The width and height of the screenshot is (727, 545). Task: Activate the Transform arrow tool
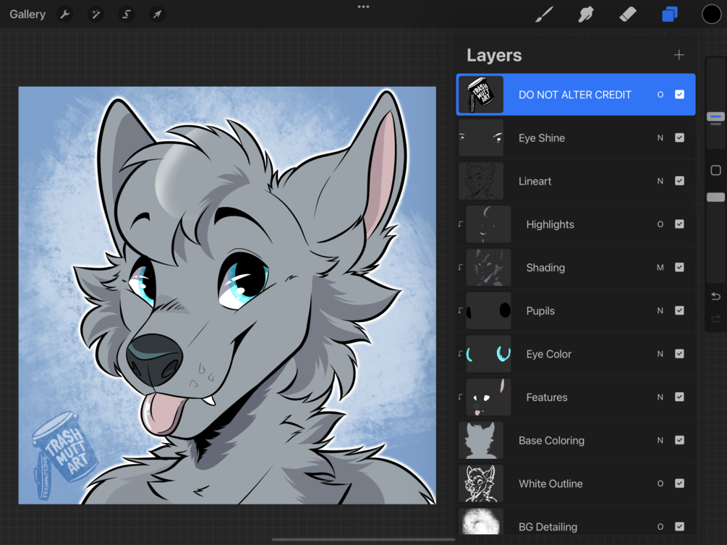point(157,14)
